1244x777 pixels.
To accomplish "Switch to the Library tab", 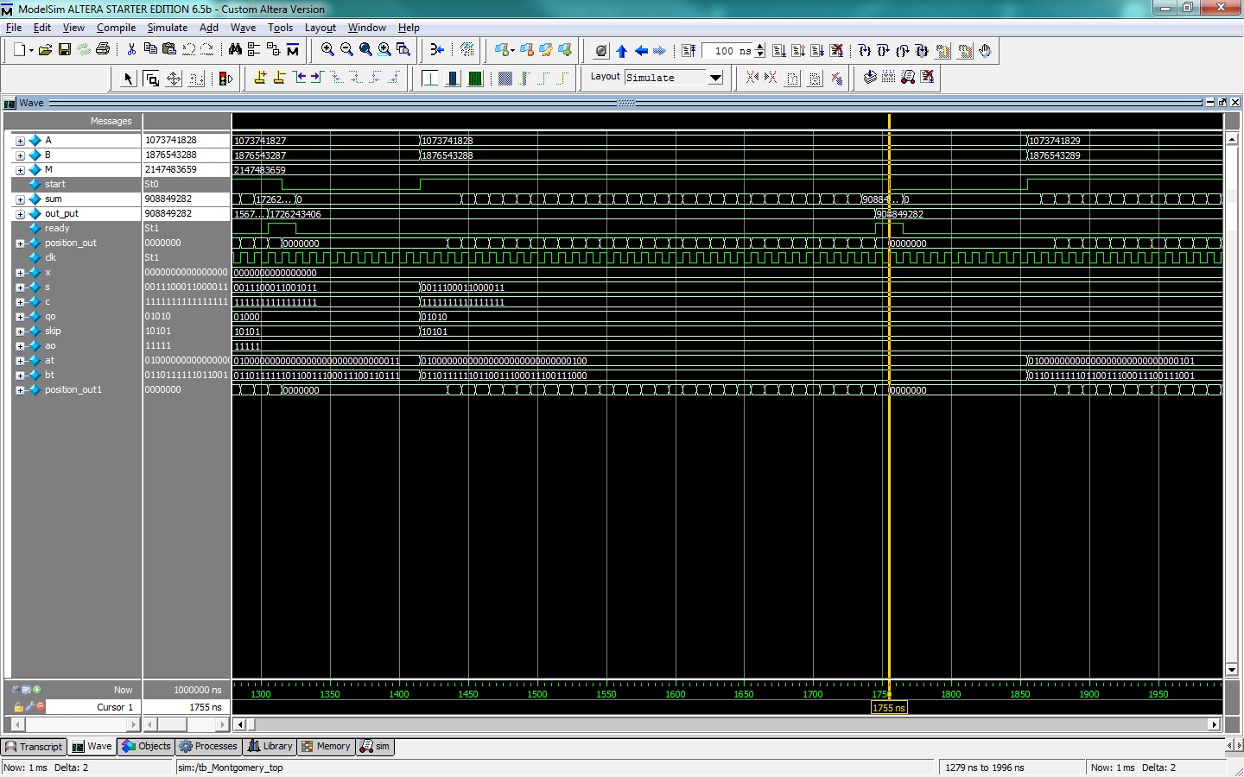I will 270,747.
